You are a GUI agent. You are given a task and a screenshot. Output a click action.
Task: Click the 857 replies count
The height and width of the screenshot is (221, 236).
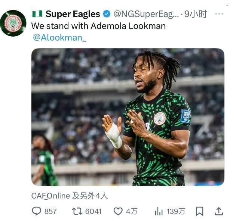50,211
